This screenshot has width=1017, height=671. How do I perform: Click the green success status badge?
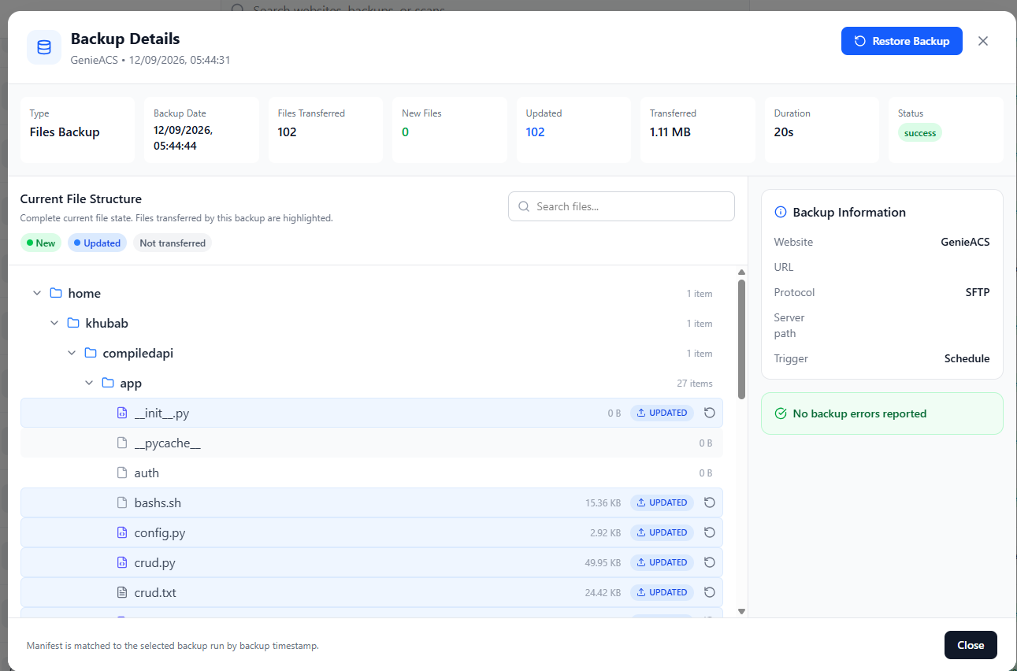click(920, 133)
